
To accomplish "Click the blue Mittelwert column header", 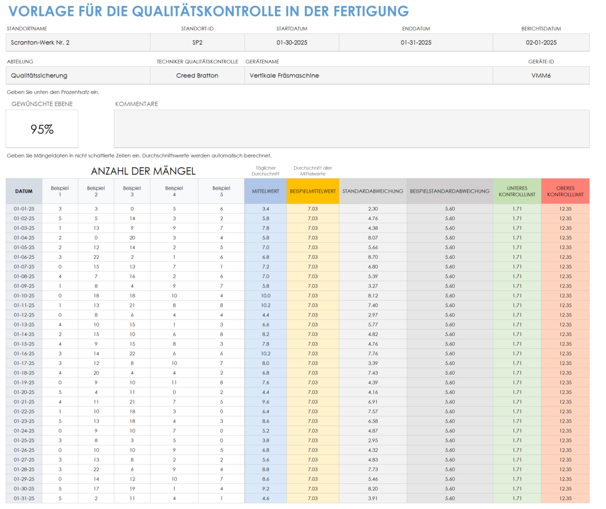I will pyautogui.click(x=265, y=191).
